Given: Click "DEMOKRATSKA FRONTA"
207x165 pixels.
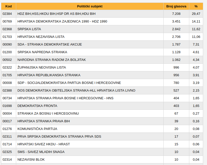Looking at the screenshot, I should pos(37,106).
